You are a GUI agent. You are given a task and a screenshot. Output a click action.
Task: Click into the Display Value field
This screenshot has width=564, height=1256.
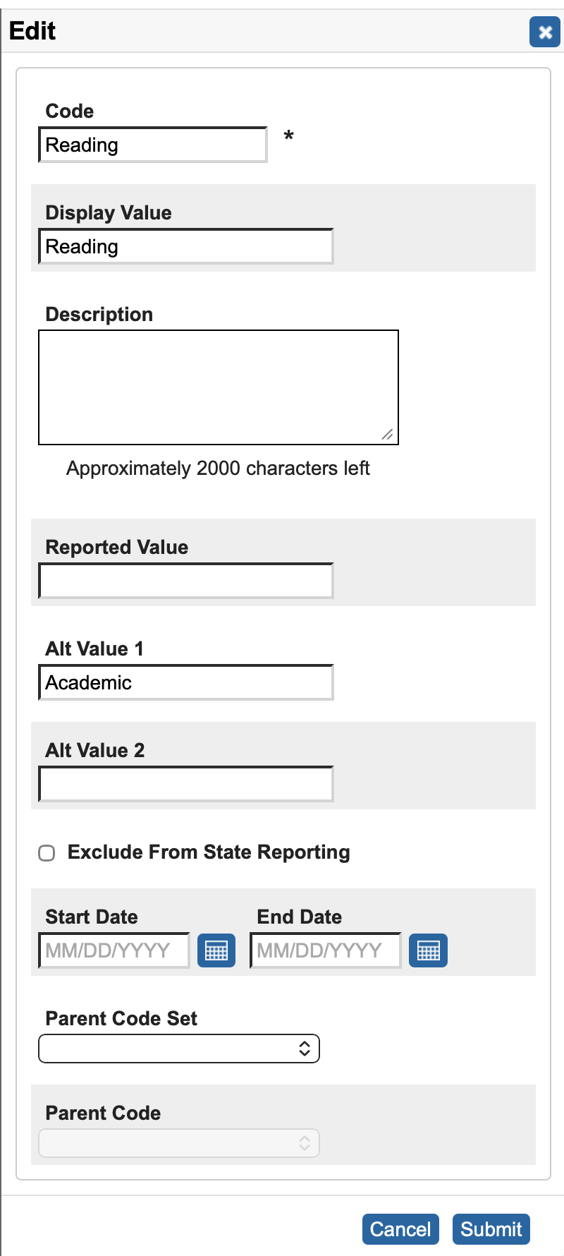click(x=186, y=247)
